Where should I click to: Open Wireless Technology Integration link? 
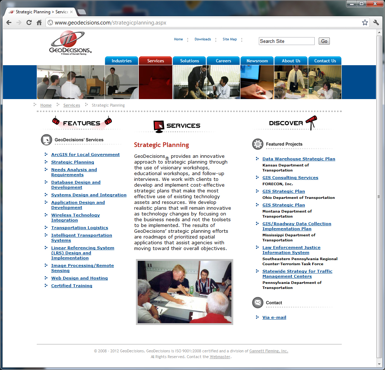[76, 218]
